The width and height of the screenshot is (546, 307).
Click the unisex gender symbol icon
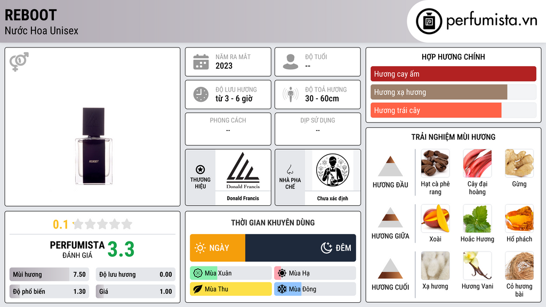(x=19, y=62)
